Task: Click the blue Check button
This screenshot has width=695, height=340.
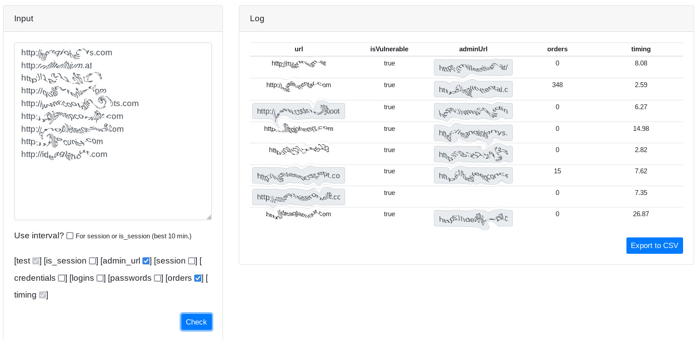Action: [x=196, y=322]
